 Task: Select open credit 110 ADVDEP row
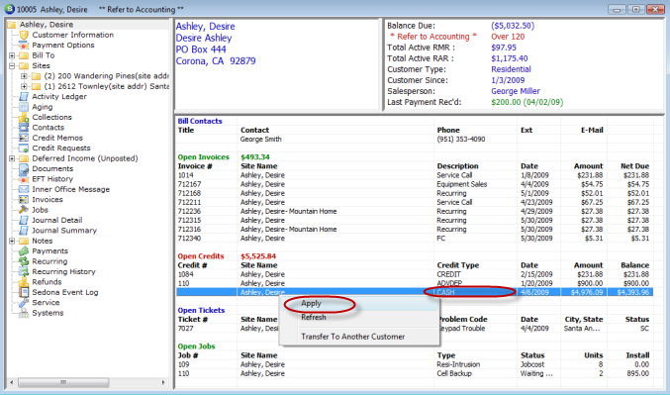coord(414,283)
